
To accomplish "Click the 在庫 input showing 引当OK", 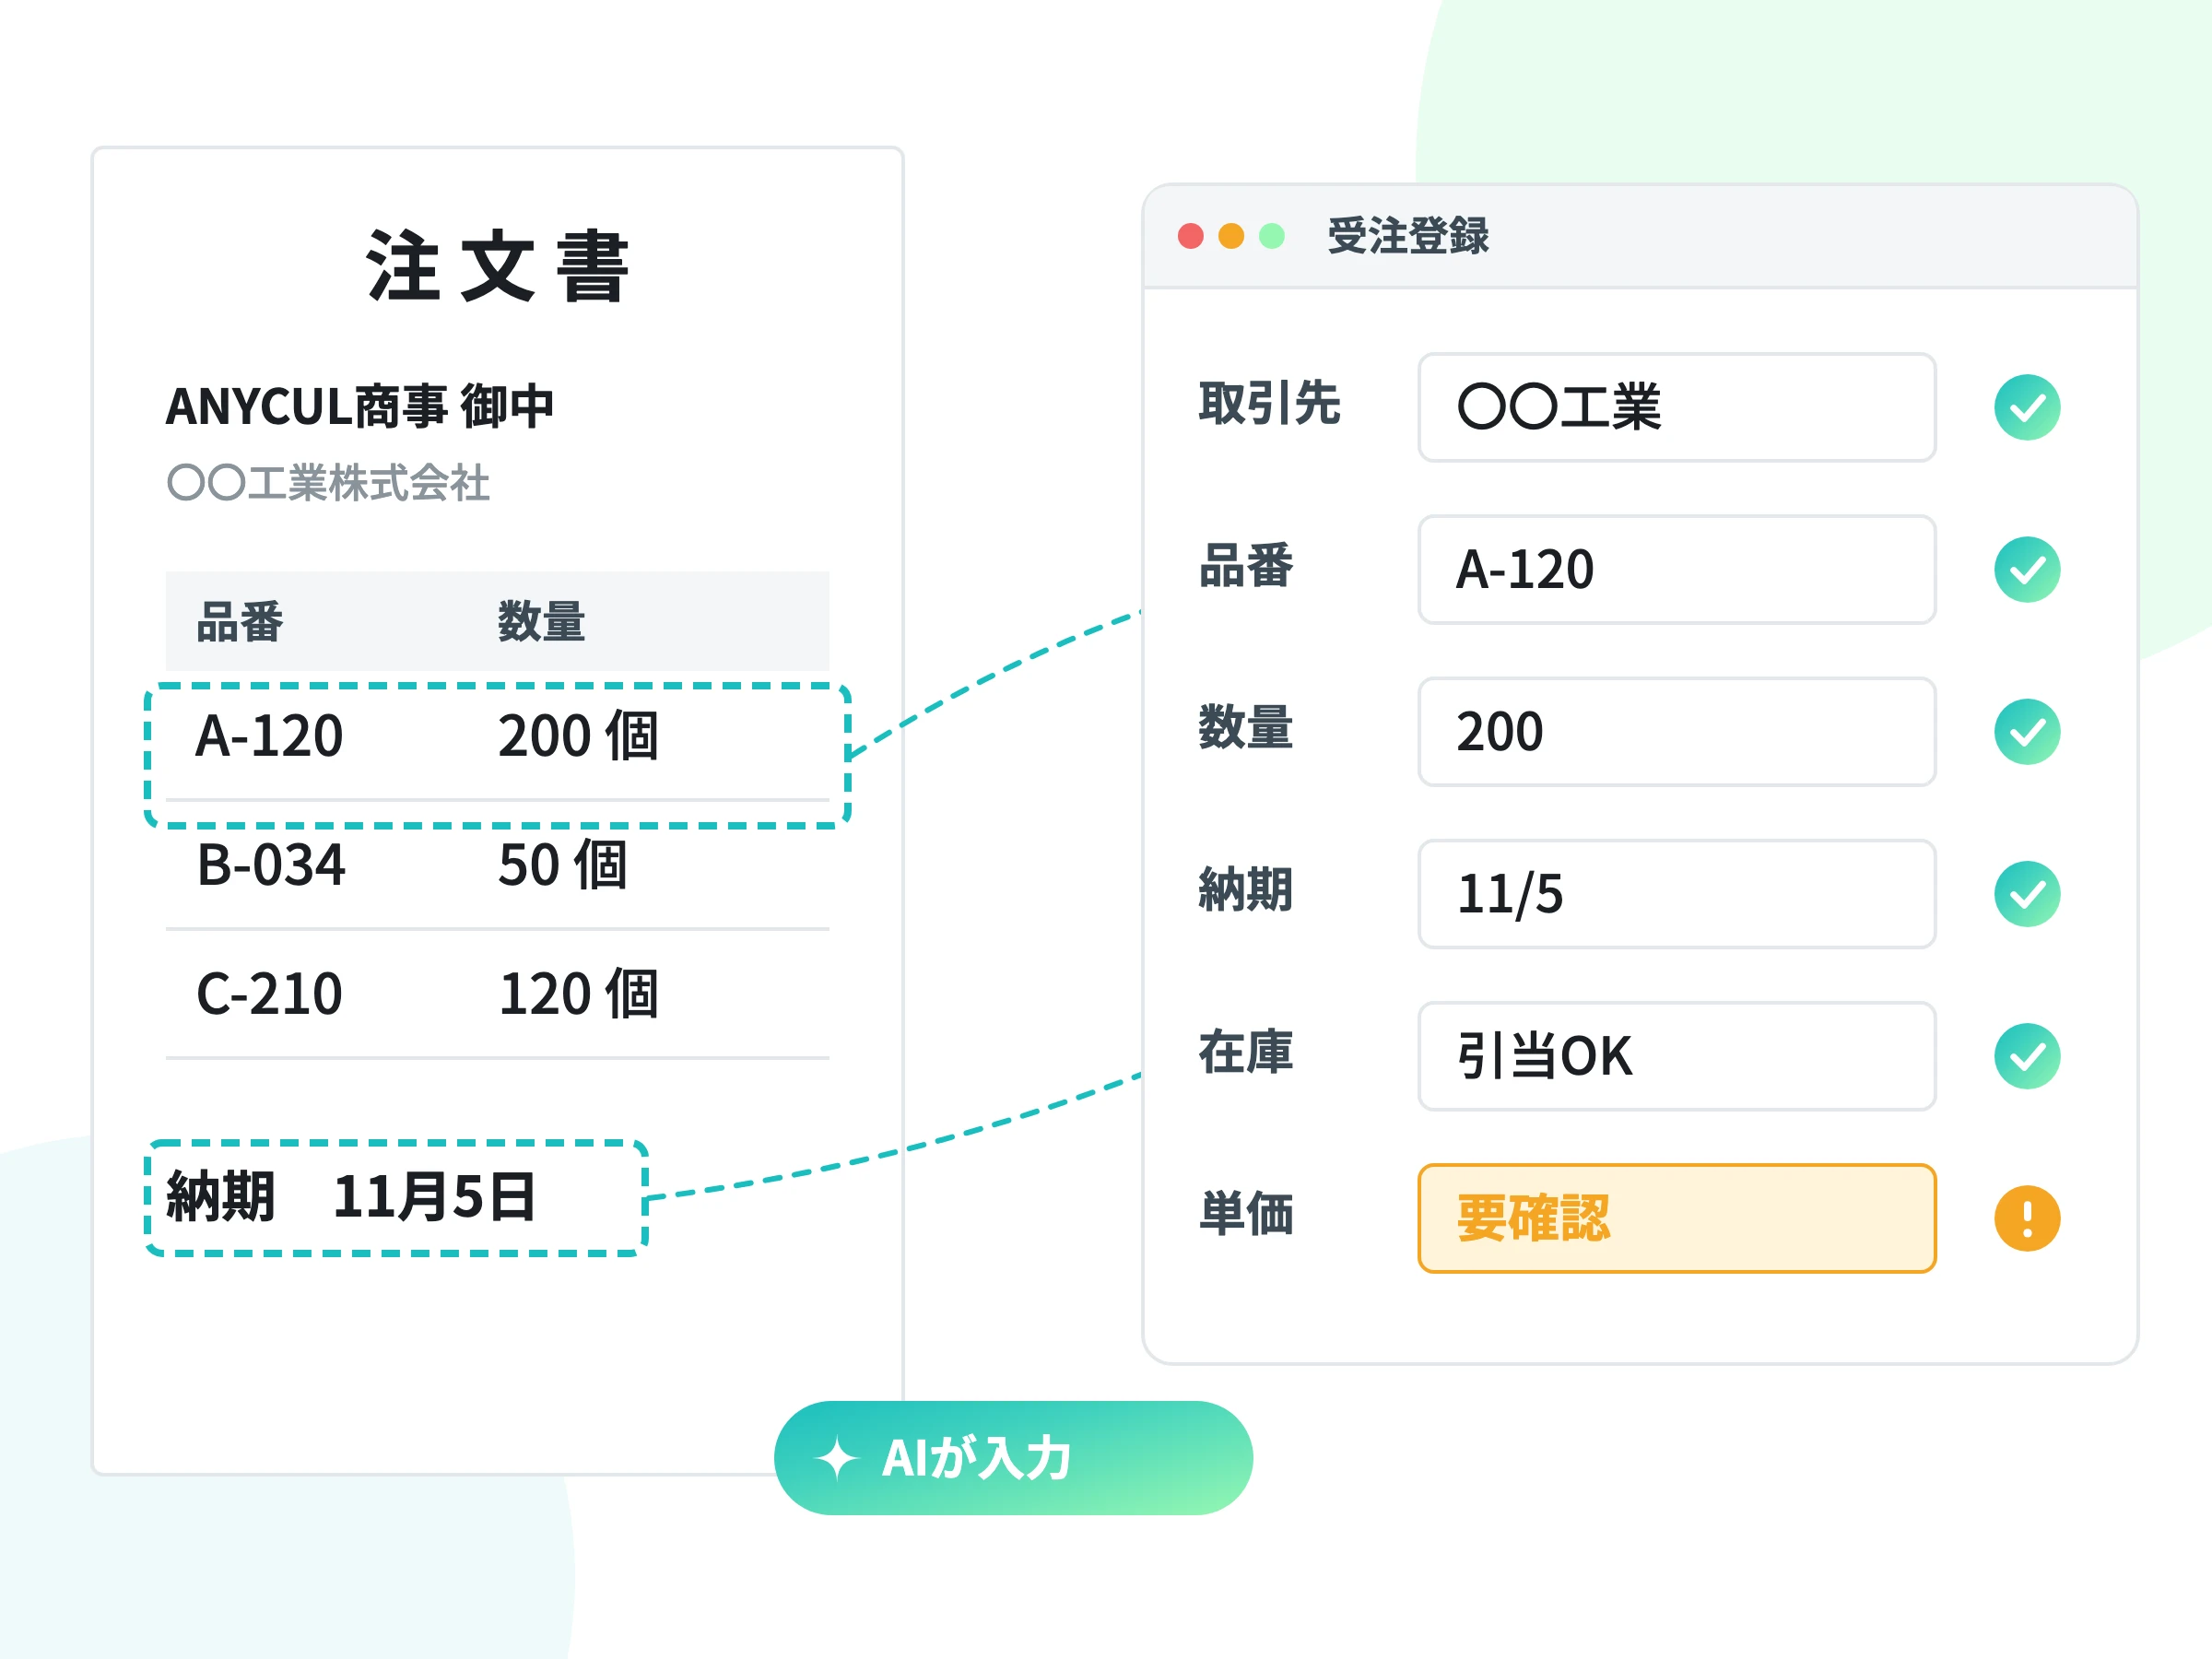I will pos(1677,1055).
